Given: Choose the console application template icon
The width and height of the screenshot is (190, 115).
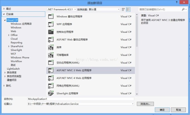Looking at the screenshot, I should [x=51, y=32].
